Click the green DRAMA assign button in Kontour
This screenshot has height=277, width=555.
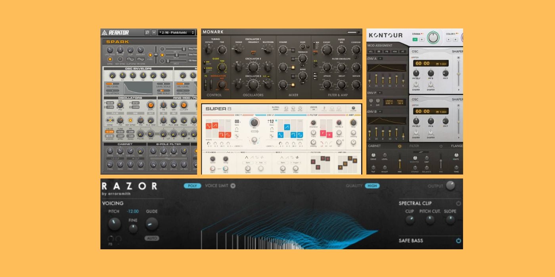pyautogui.click(x=415, y=40)
